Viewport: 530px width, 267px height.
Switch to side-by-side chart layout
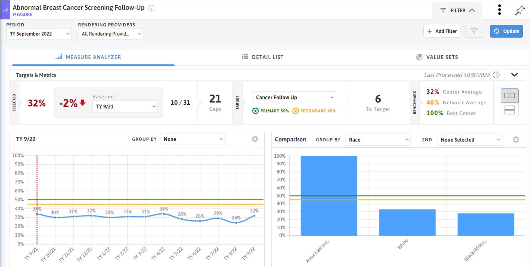tap(510, 96)
